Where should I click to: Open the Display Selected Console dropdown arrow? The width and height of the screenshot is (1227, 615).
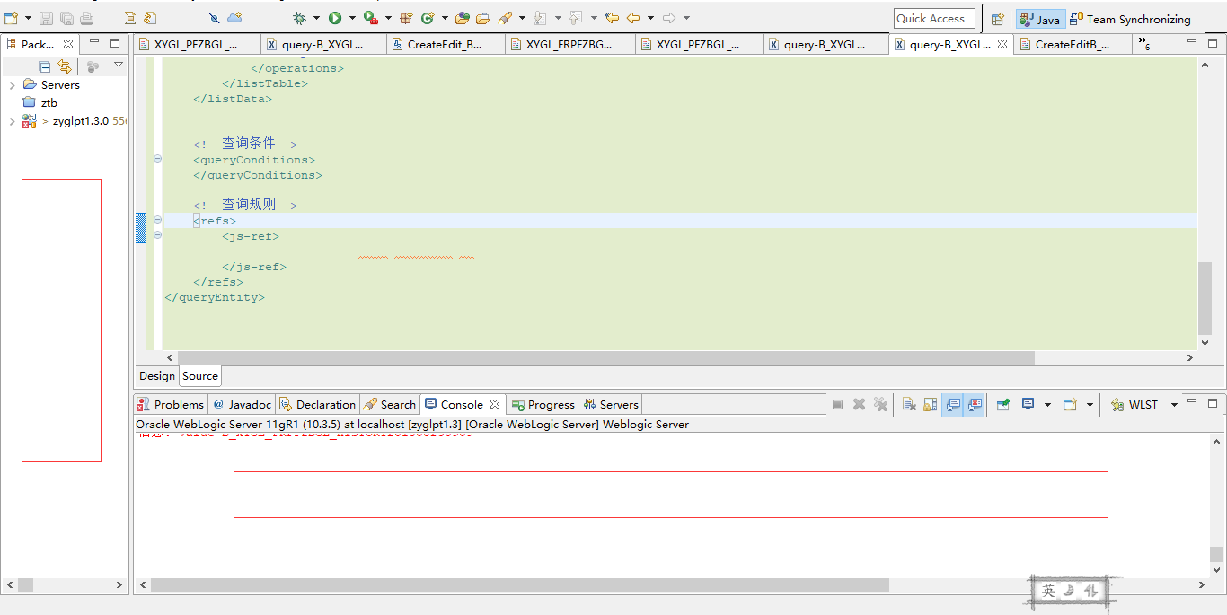pos(1047,406)
